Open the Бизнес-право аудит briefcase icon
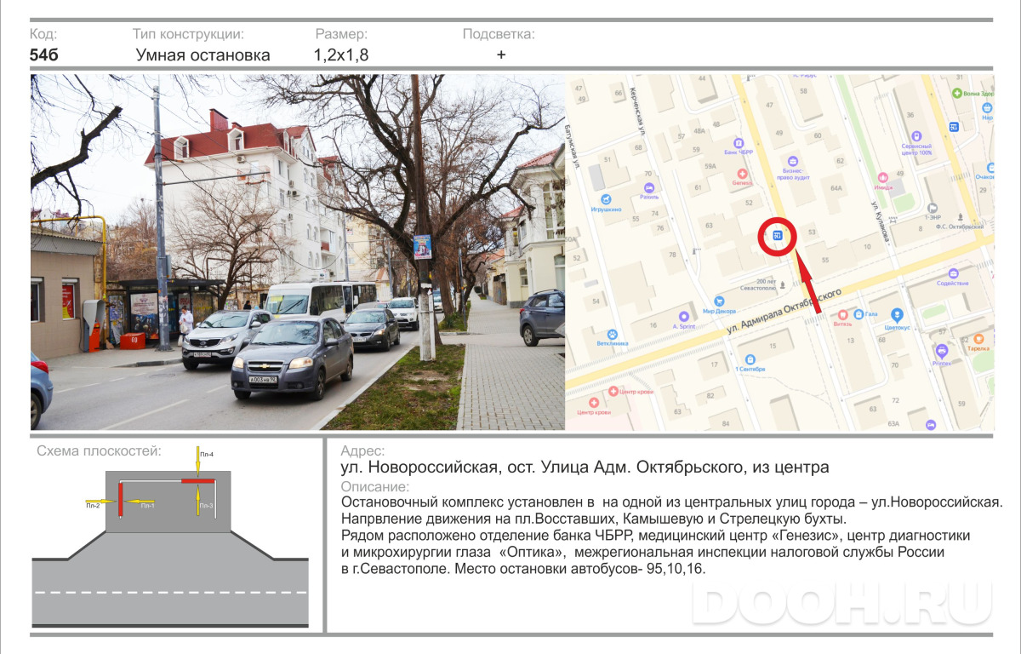Image resolution: width=1021 pixels, height=654 pixels. coord(793,160)
